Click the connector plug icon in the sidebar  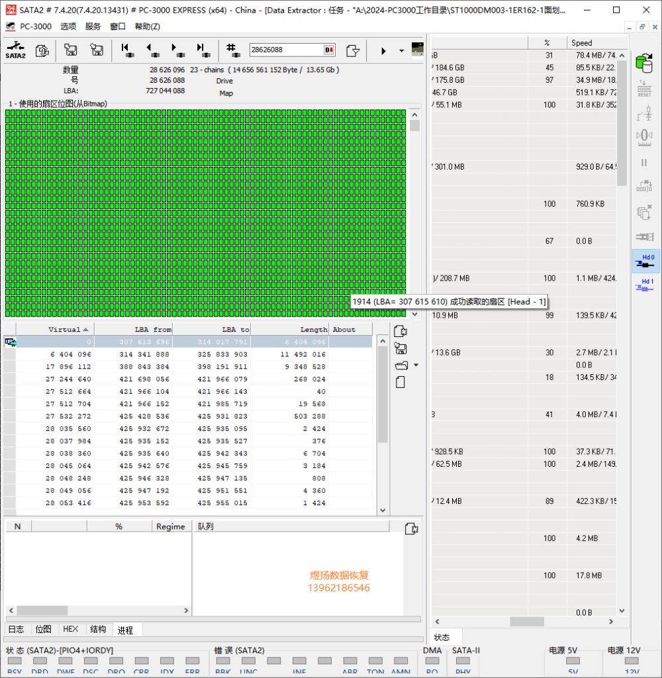(x=644, y=236)
